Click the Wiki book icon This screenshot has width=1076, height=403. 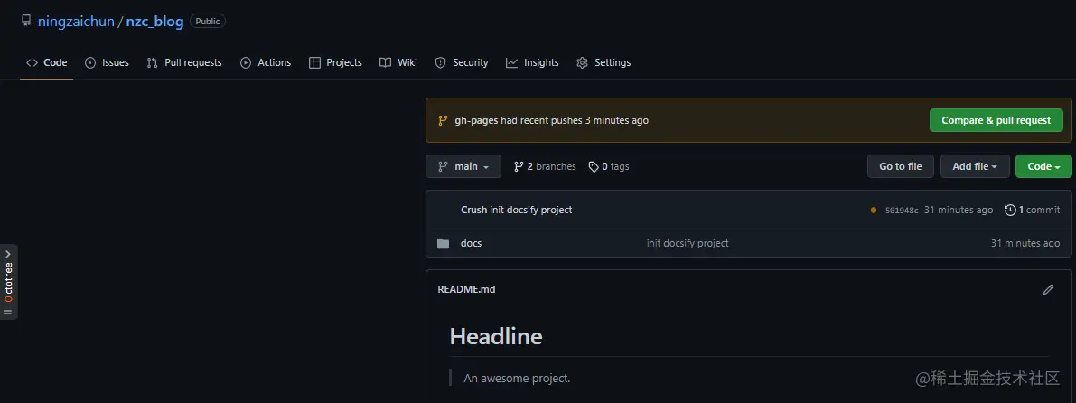pos(386,62)
